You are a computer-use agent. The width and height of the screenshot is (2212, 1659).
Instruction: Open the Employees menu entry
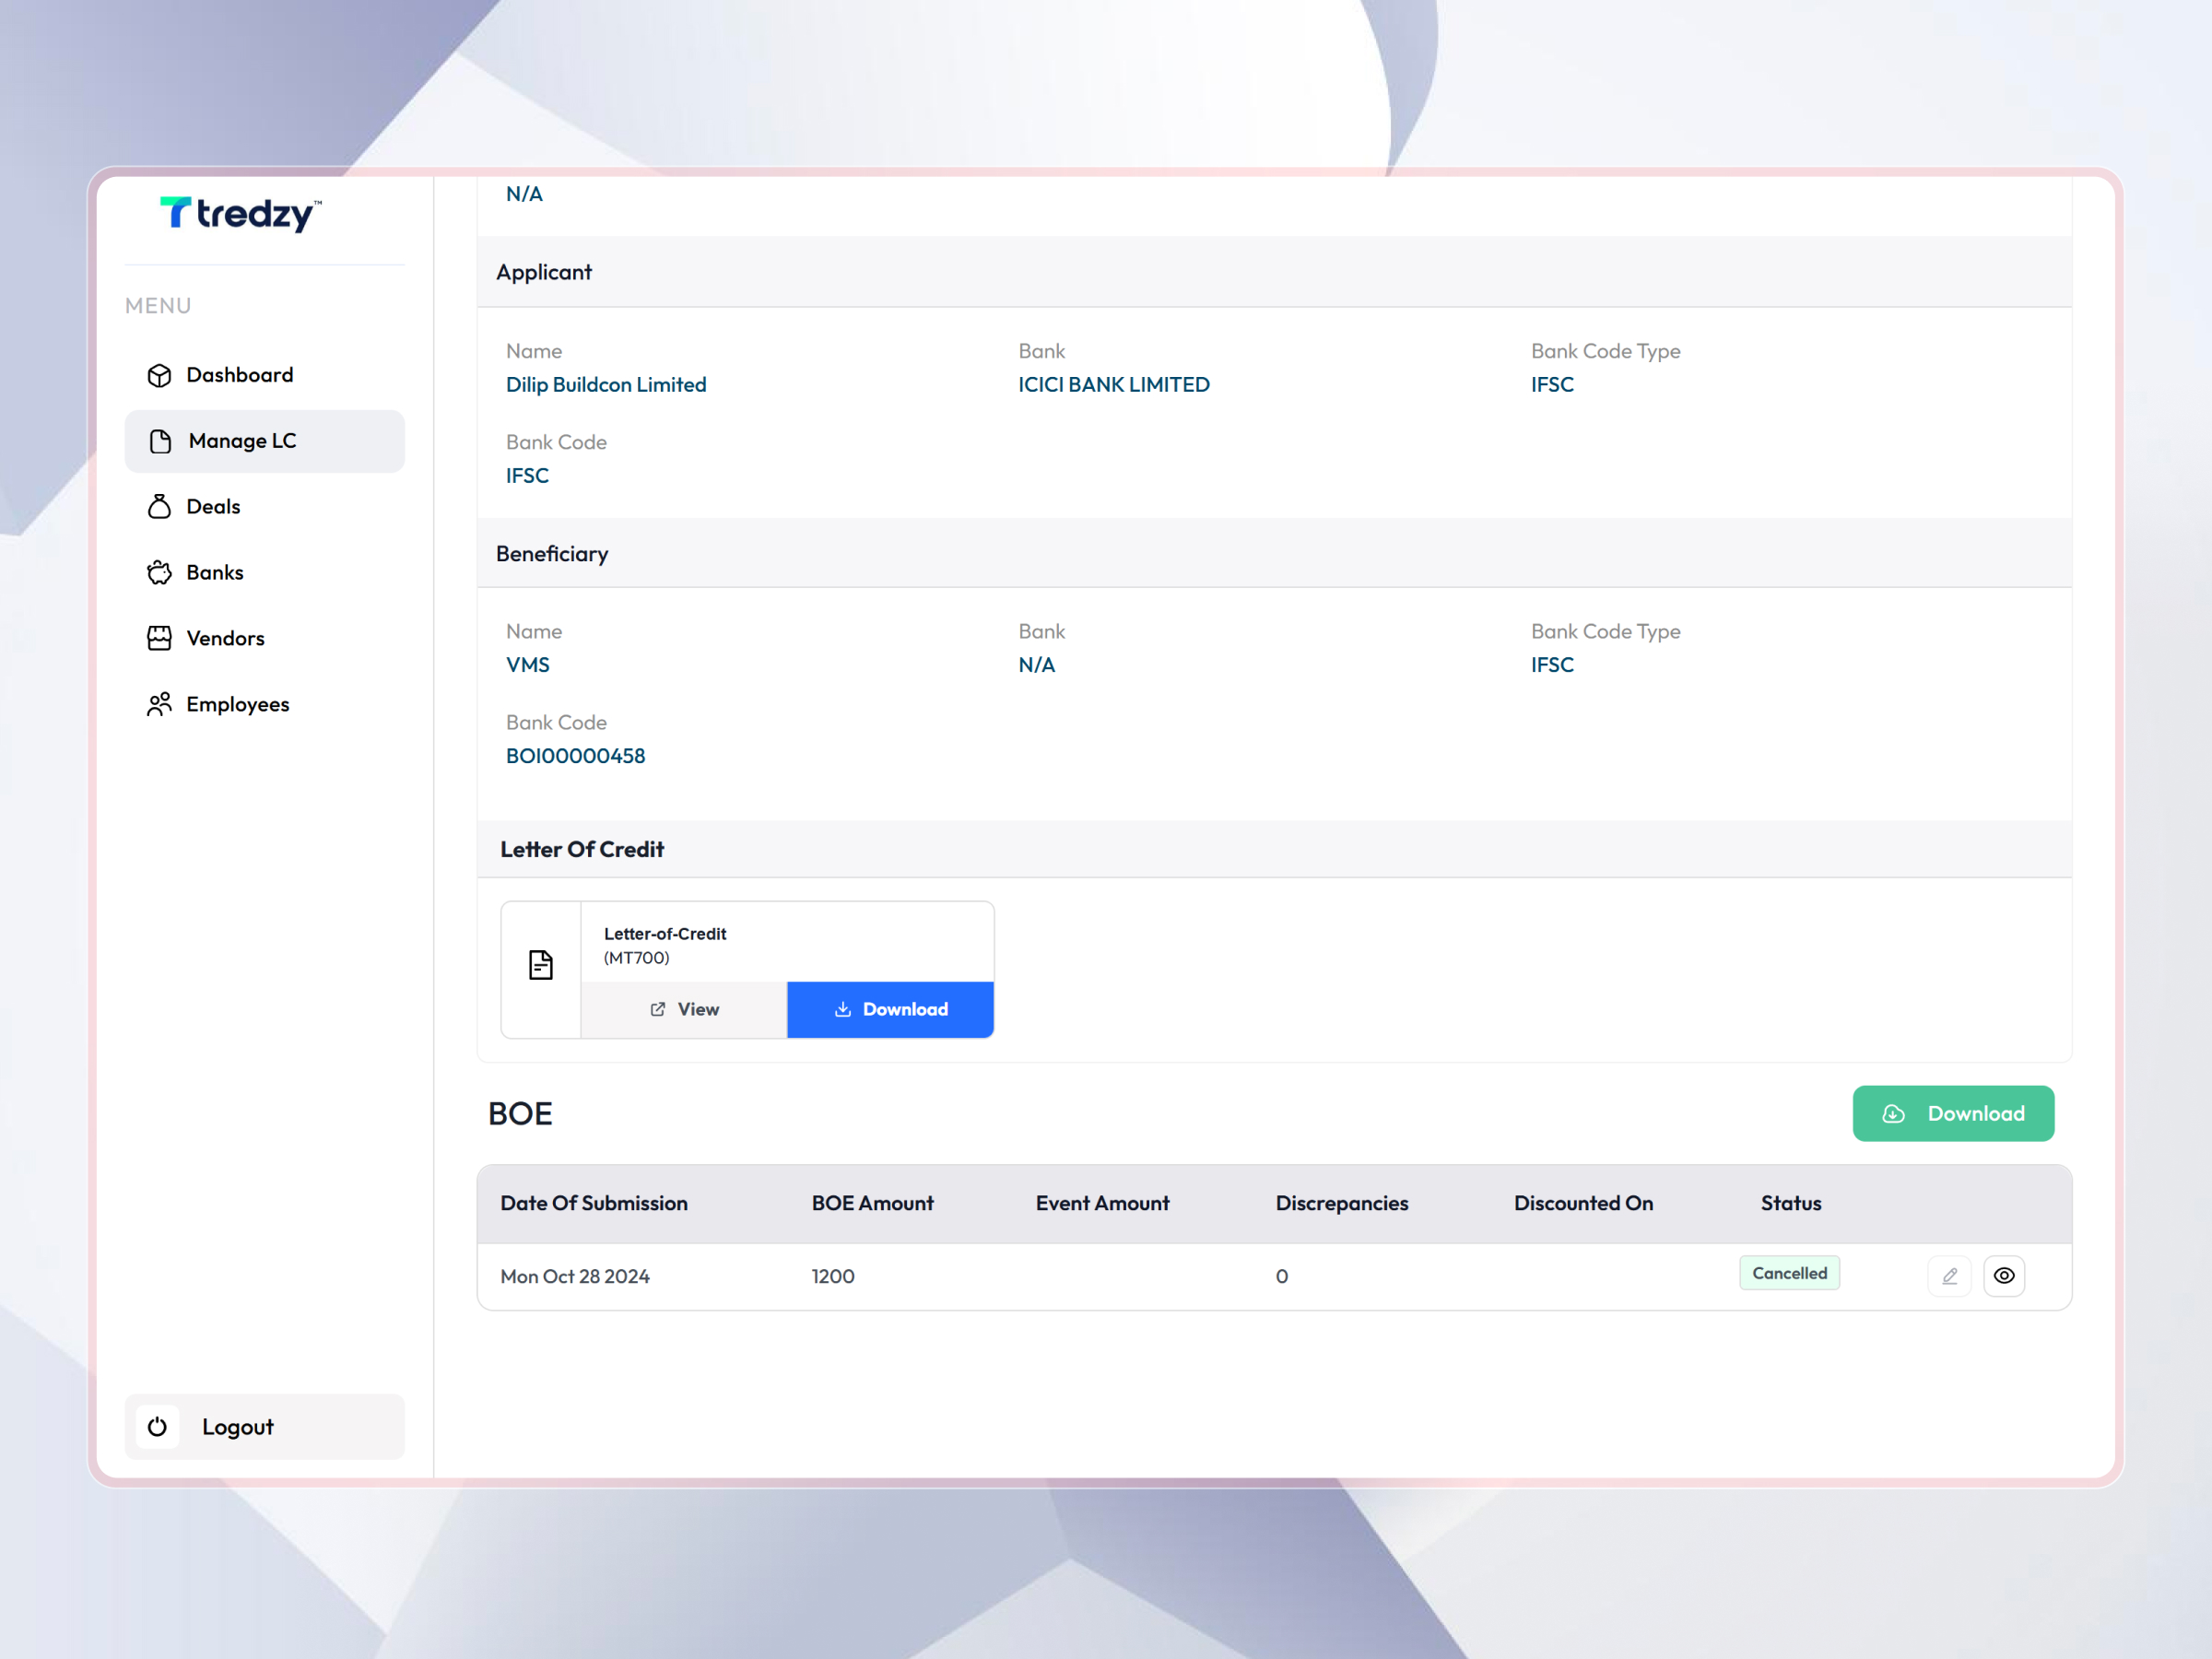236,703
